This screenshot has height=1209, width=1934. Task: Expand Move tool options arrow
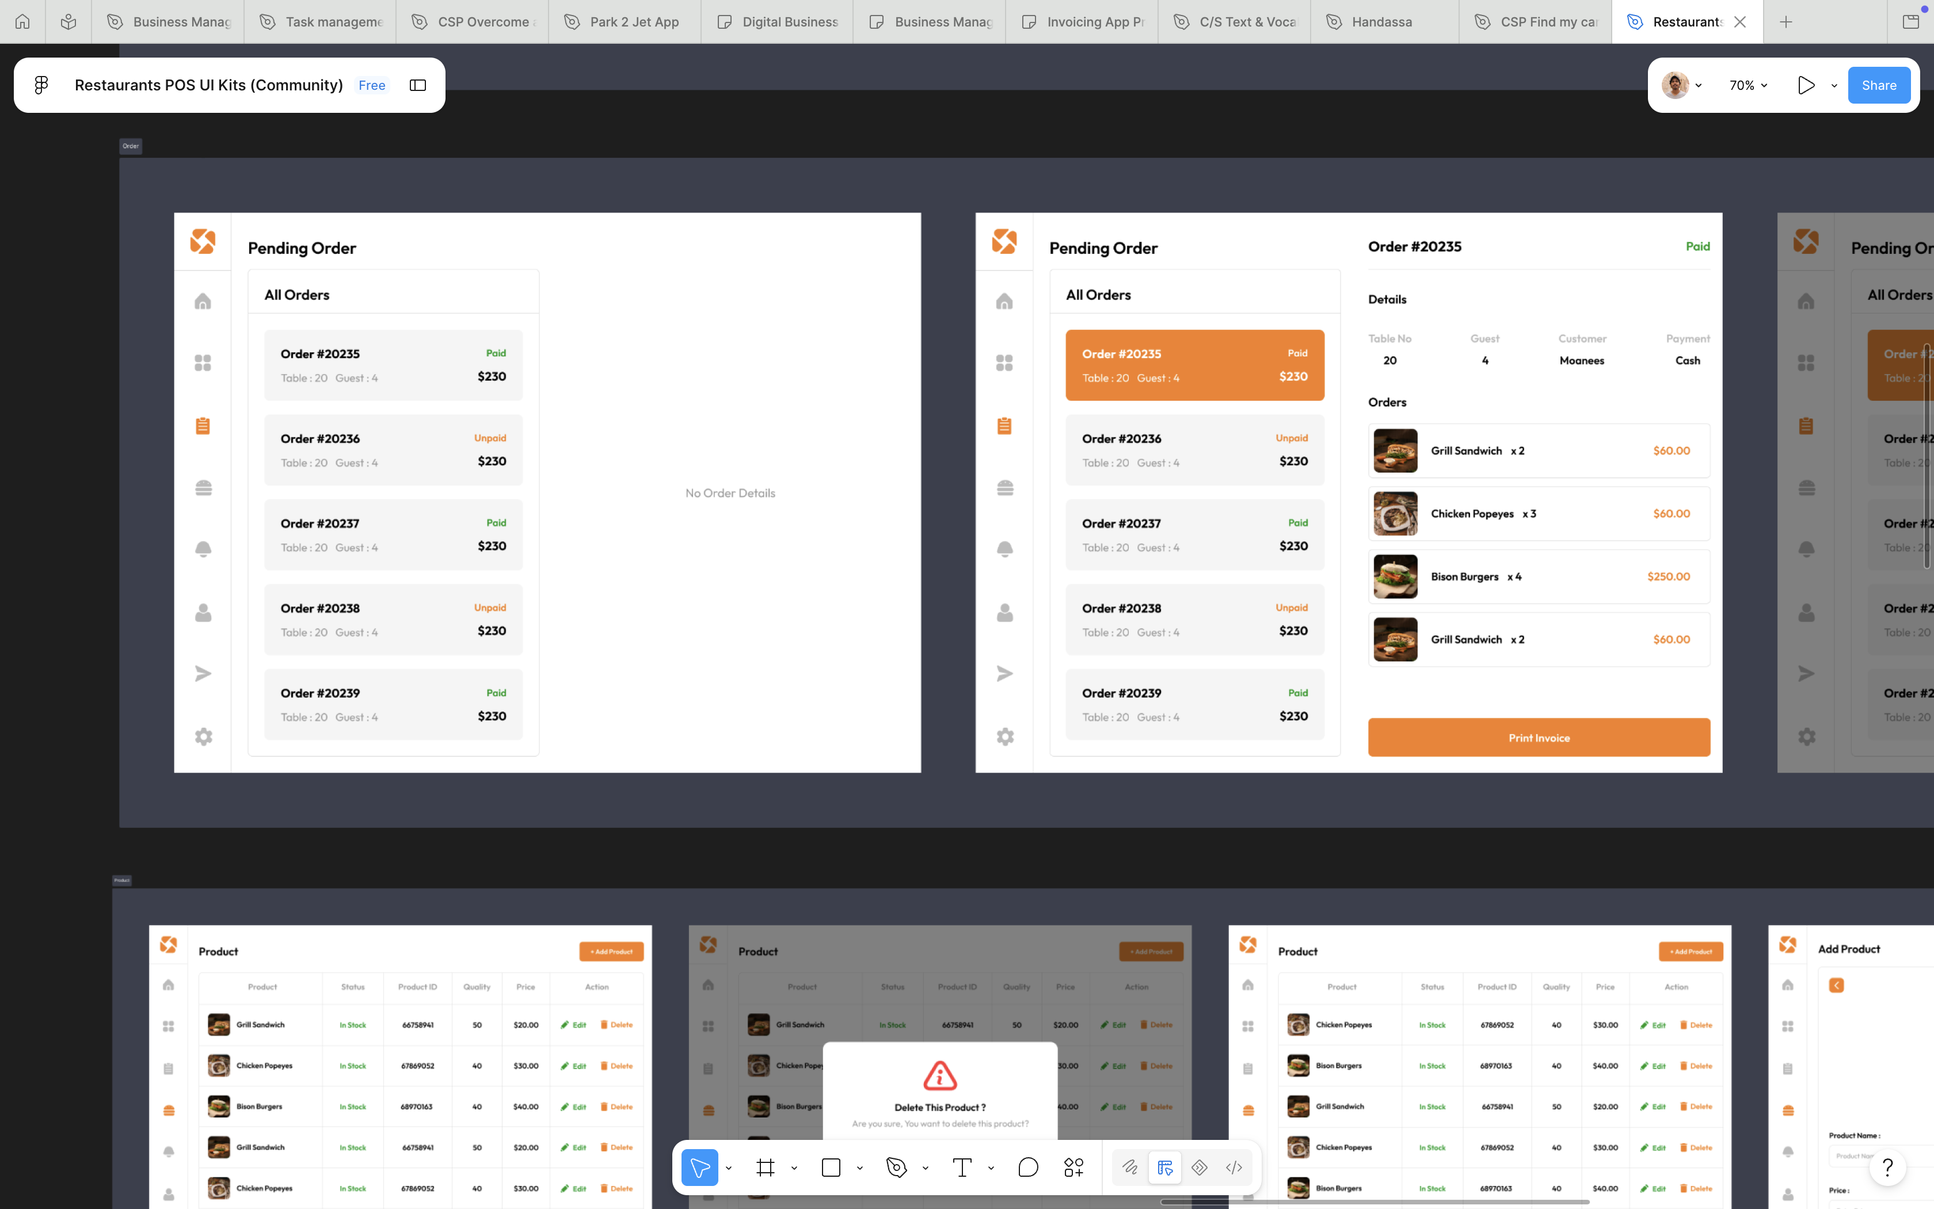(x=728, y=1168)
